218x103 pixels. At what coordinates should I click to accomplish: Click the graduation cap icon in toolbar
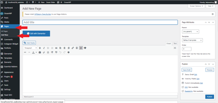[x=85, y=48]
